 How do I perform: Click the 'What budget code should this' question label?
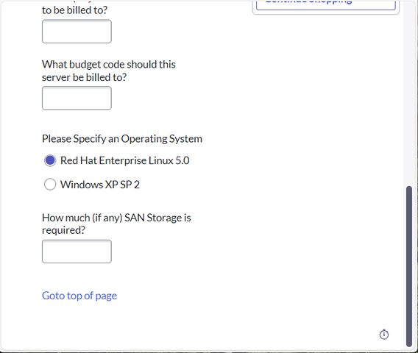[109, 65]
